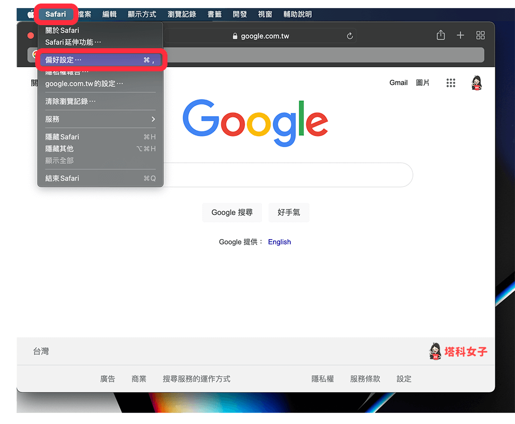Open the 服務條款 footer link
This screenshot has width=515, height=424.
pyautogui.click(x=365, y=379)
